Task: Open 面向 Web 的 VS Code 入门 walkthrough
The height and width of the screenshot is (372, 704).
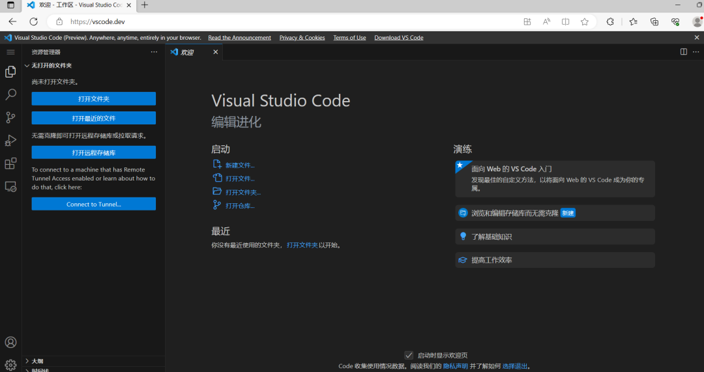Action: pos(555,179)
